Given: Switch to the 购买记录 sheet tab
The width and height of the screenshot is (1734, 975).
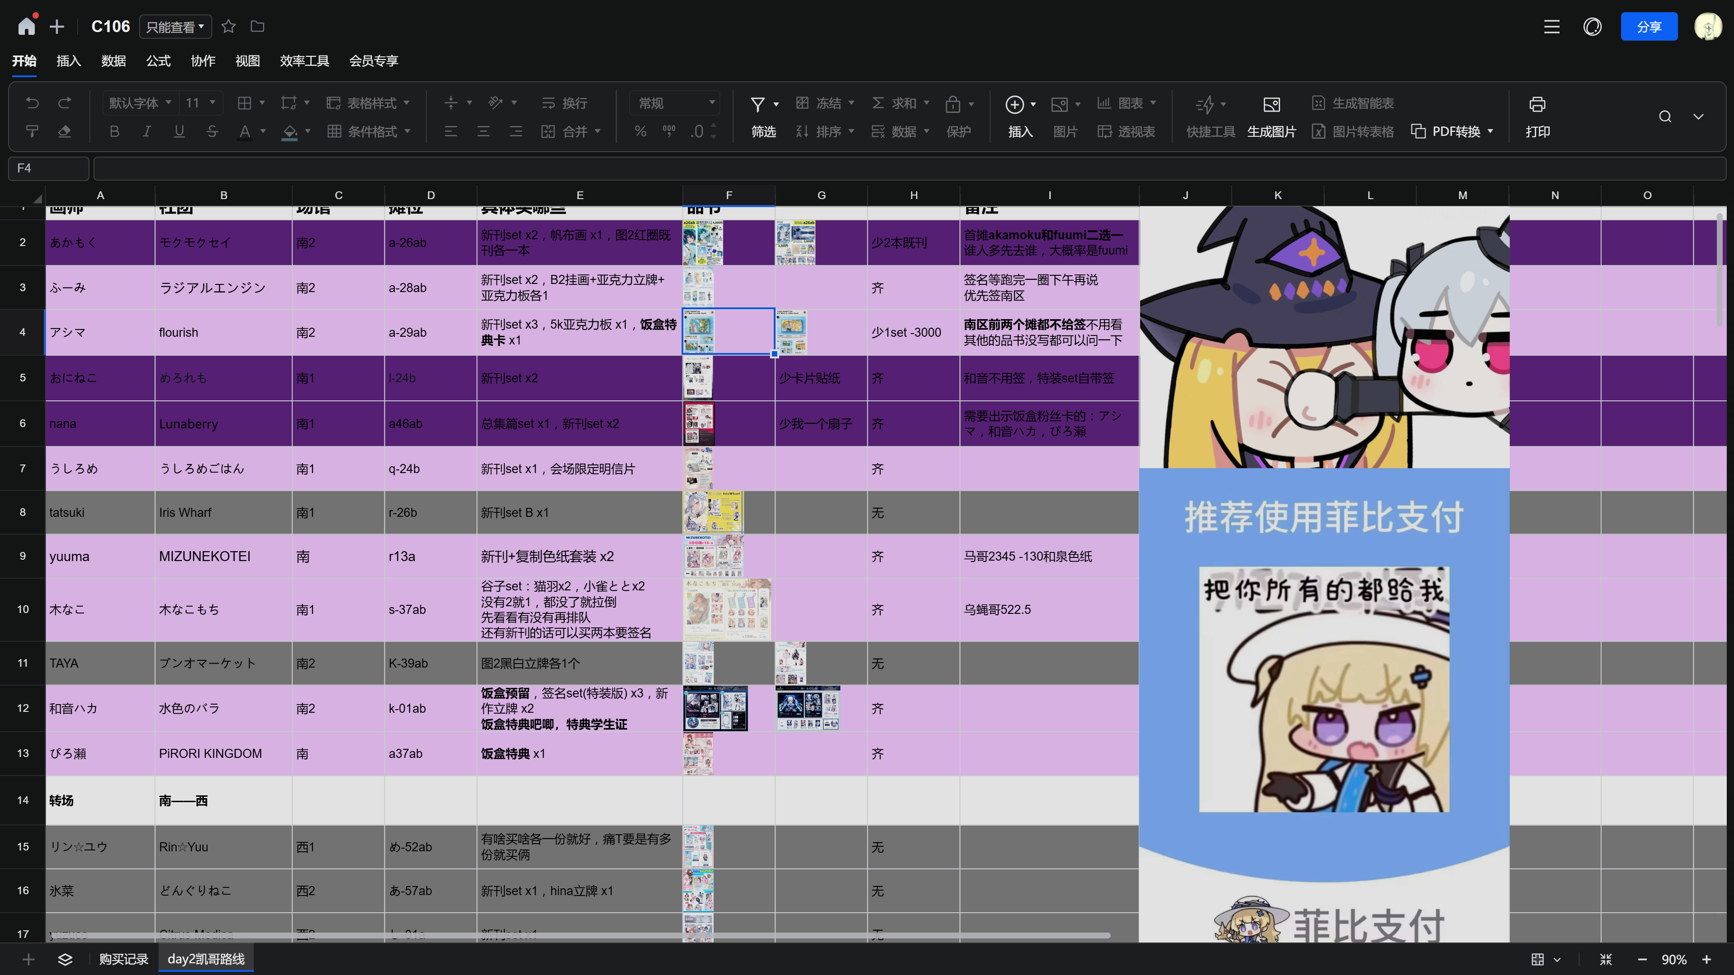Looking at the screenshot, I should pyautogui.click(x=123, y=959).
